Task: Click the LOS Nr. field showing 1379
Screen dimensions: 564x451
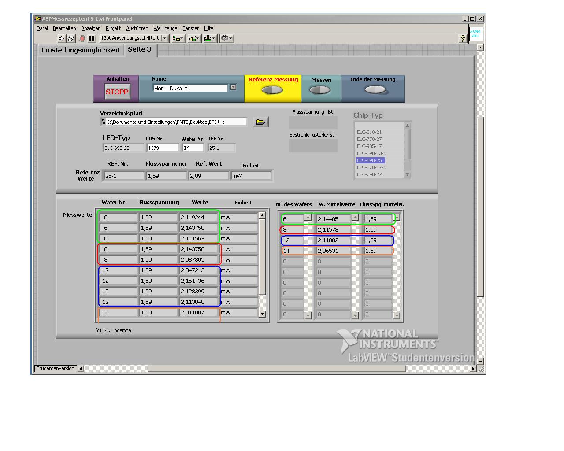Action: tap(163, 148)
